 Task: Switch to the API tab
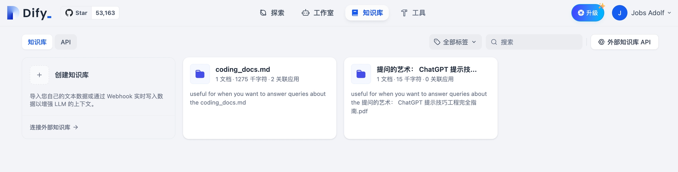66,42
